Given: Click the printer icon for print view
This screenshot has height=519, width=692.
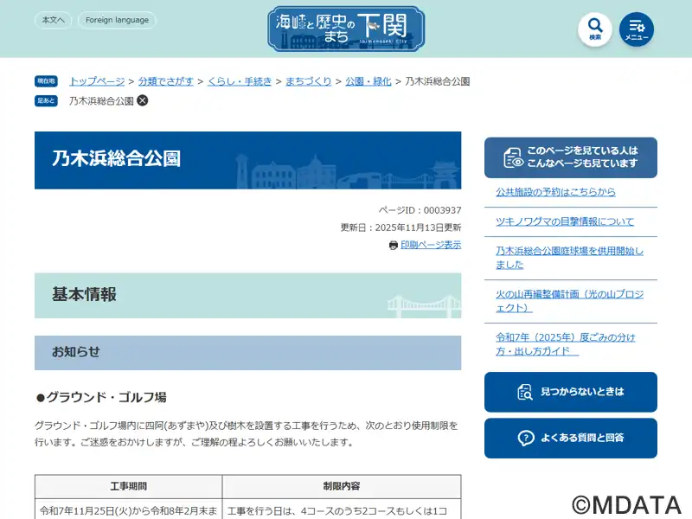Looking at the screenshot, I should [x=394, y=246].
